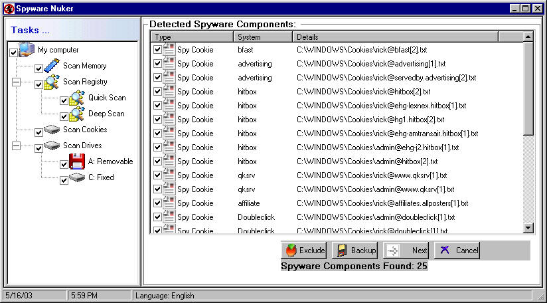Viewport: 547px width, 303px height.
Task: Click cookie icon for admin@doubleclick row
Action: 169,217
